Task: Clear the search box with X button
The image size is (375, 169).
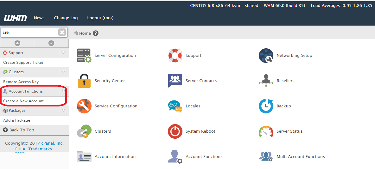Action: coord(62,33)
